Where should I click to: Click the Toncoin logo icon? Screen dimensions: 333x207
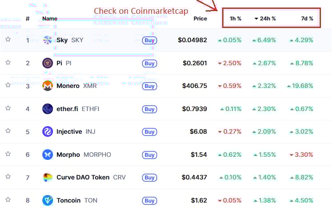tap(48, 200)
